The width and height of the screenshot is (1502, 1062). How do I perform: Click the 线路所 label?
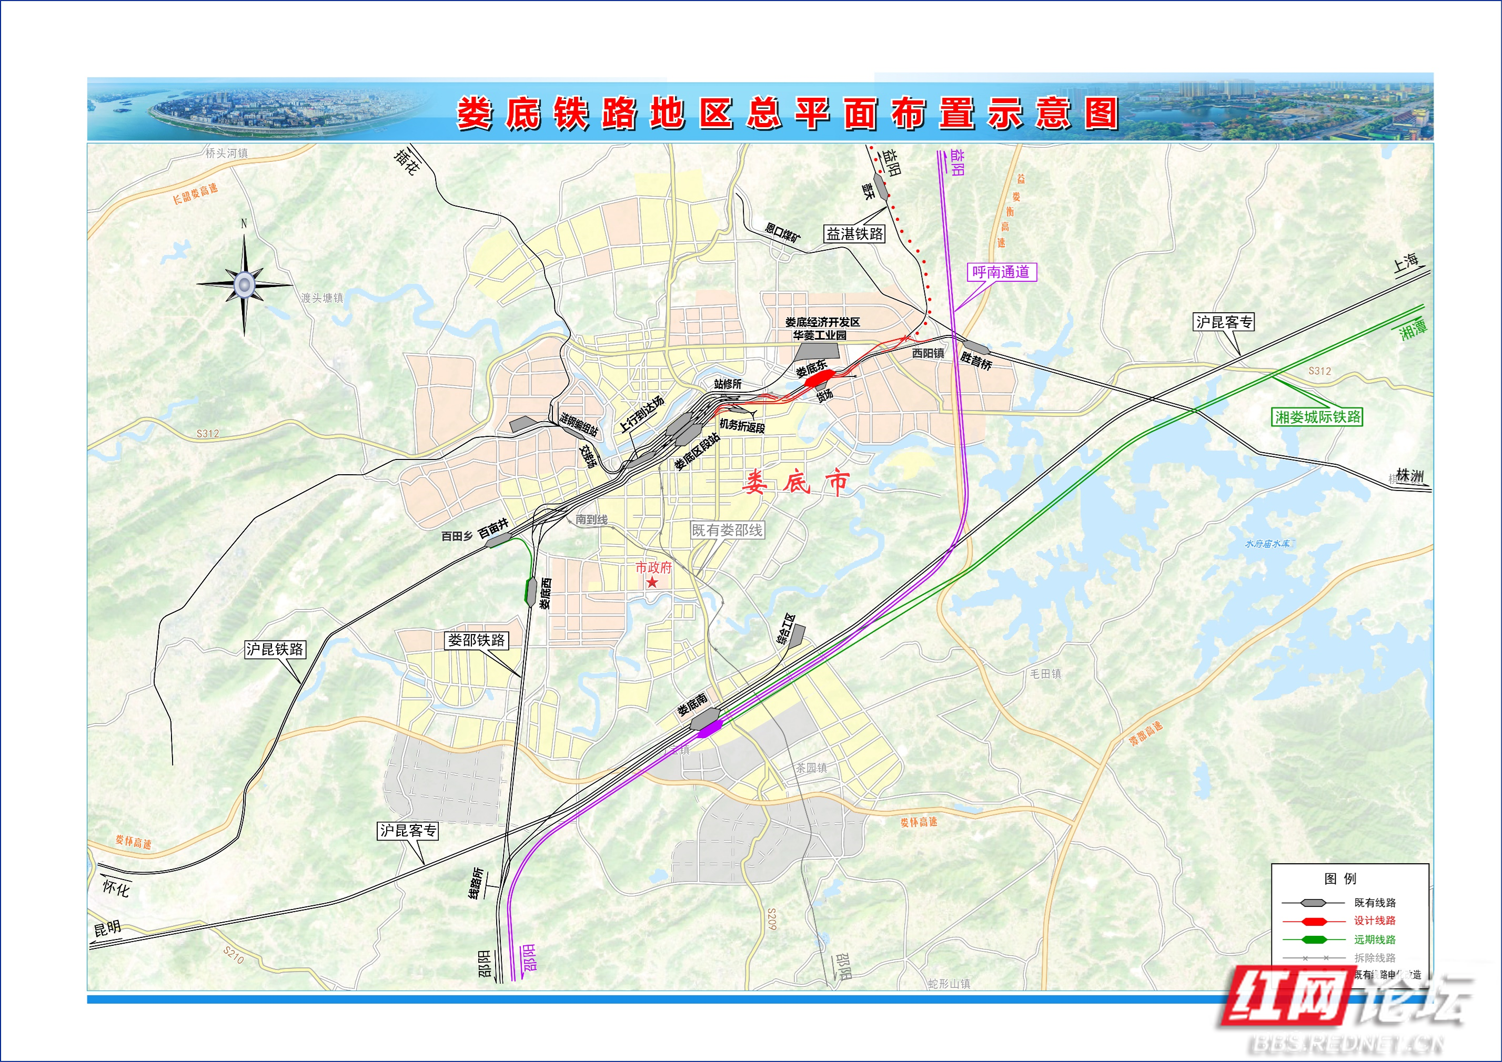tap(476, 883)
